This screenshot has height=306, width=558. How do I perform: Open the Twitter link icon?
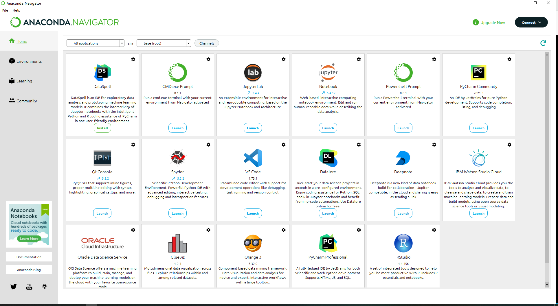coord(14,287)
